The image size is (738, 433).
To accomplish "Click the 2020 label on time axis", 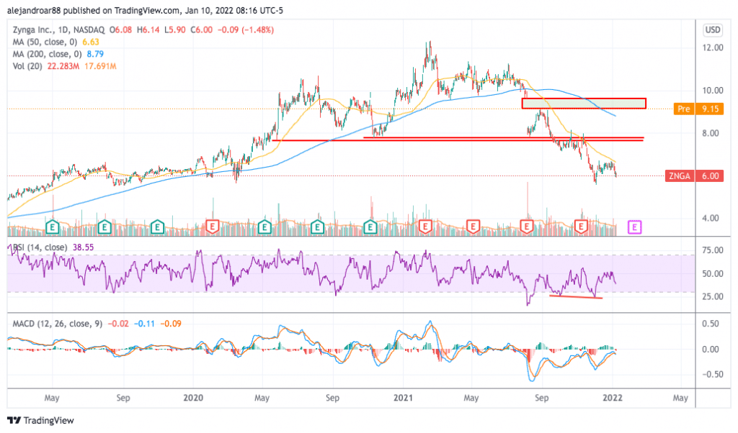I will click(x=193, y=398).
